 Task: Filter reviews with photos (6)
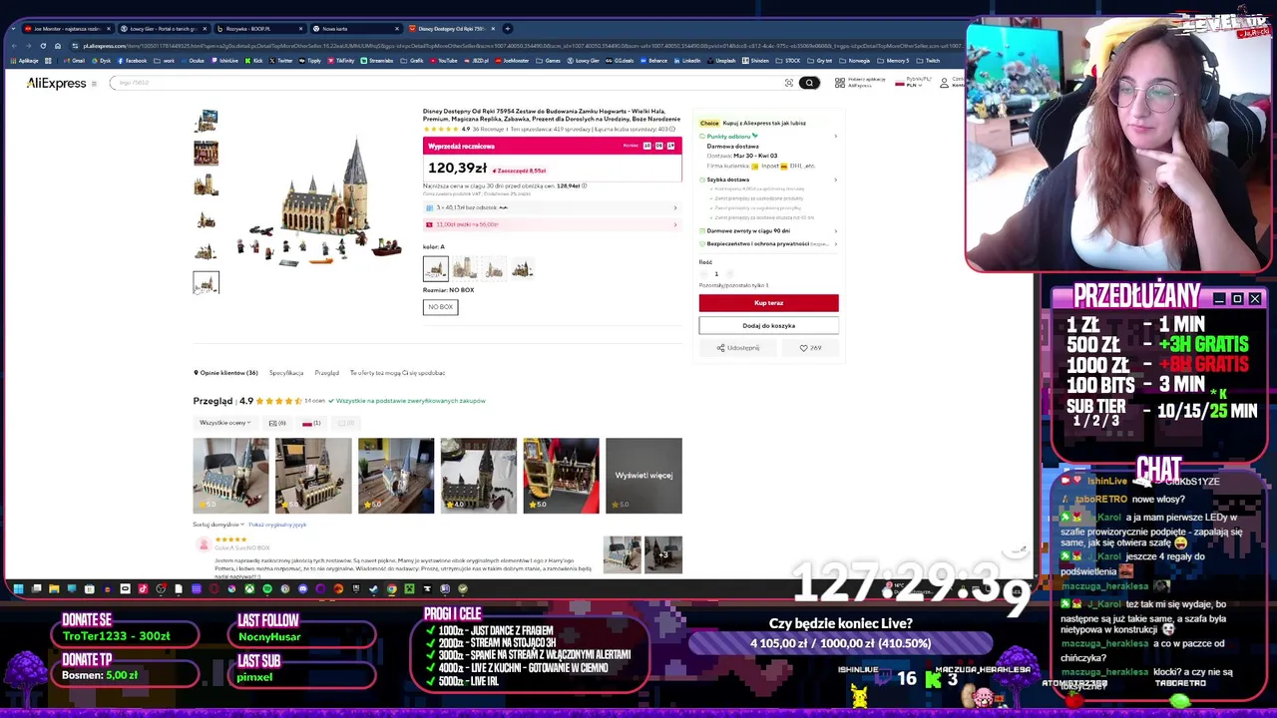(x=276, y=423)
